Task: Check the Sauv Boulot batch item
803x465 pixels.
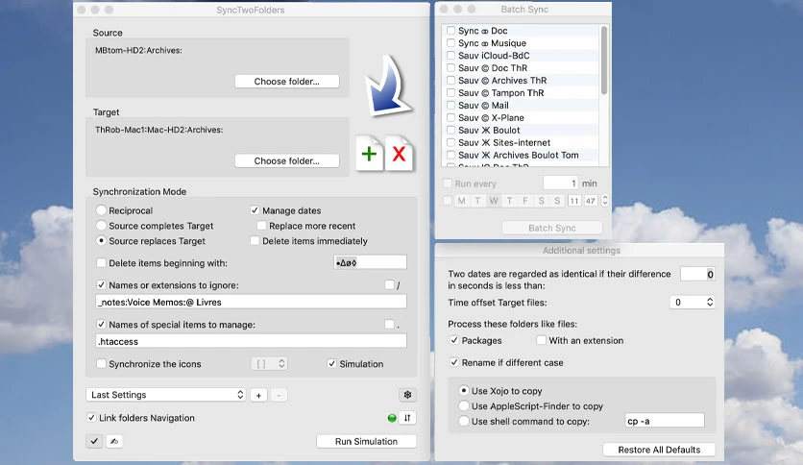Action: tap(450, 130)
